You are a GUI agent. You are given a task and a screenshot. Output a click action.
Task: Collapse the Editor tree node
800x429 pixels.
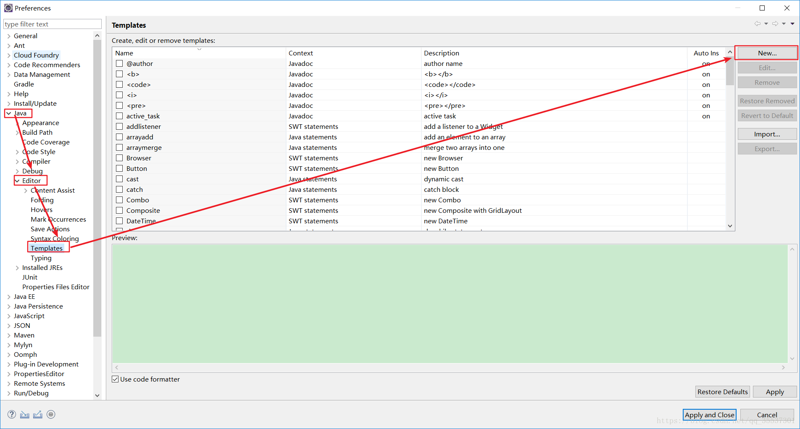(x=17, y=181)
